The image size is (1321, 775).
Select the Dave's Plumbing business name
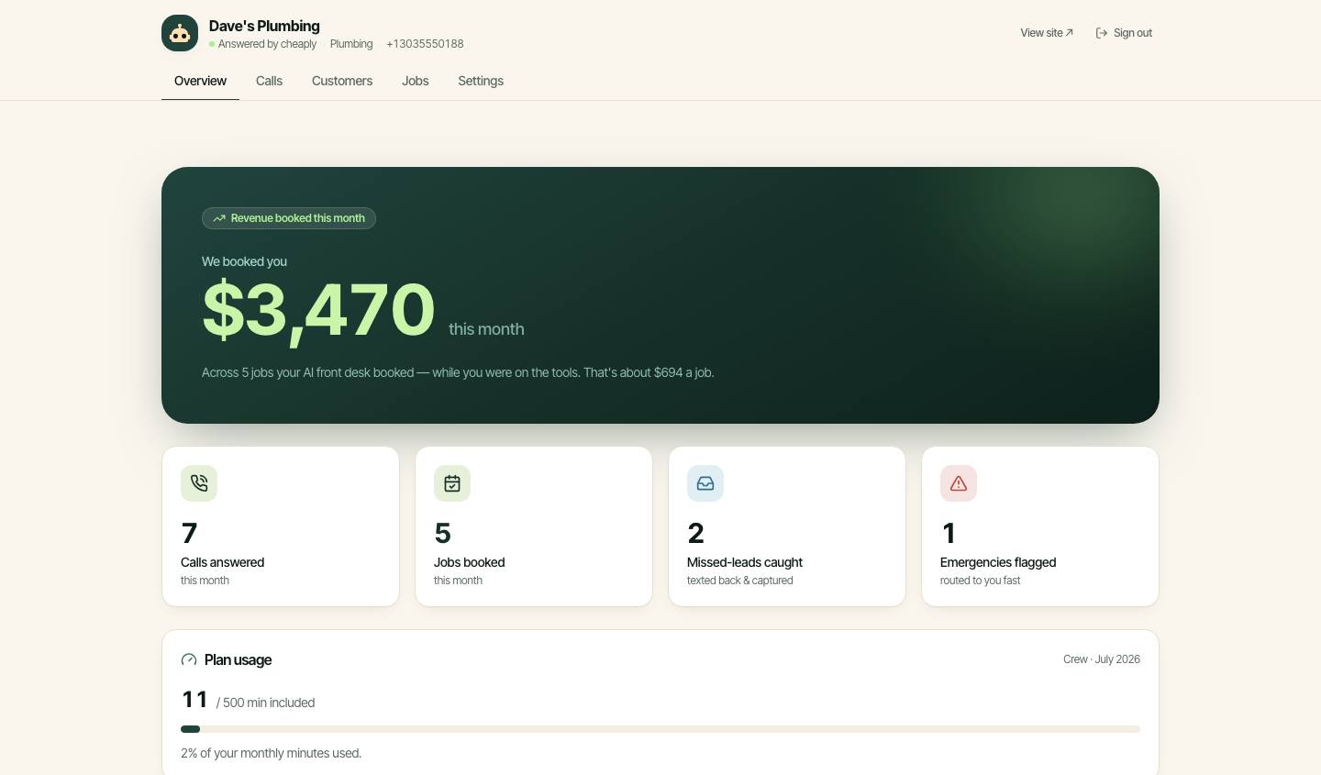pos(264,26)
